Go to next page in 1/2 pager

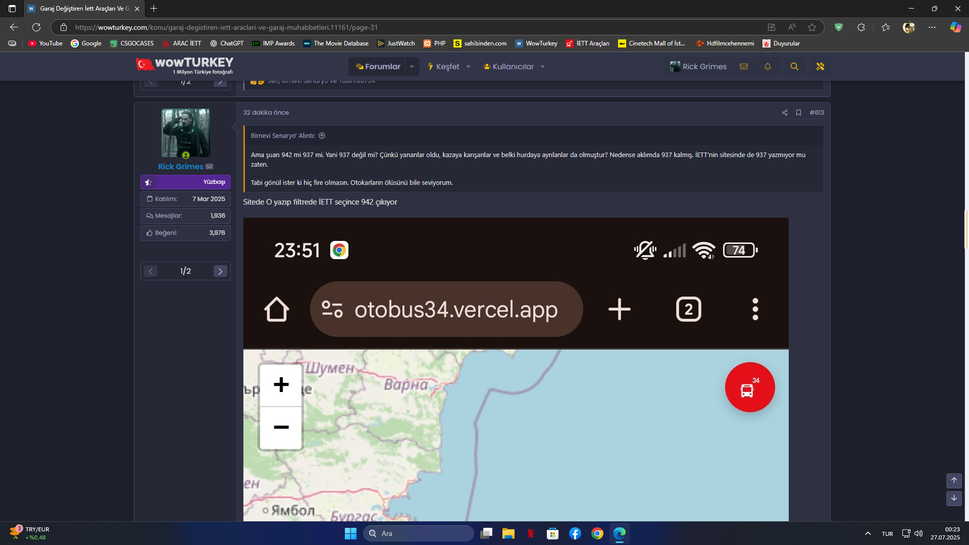pos(220,271)
